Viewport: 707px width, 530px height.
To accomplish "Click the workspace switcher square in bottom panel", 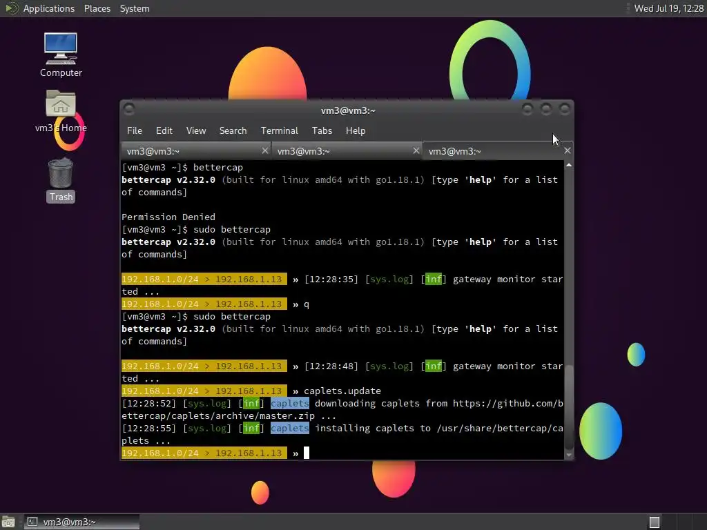I will tap(655, 522).
